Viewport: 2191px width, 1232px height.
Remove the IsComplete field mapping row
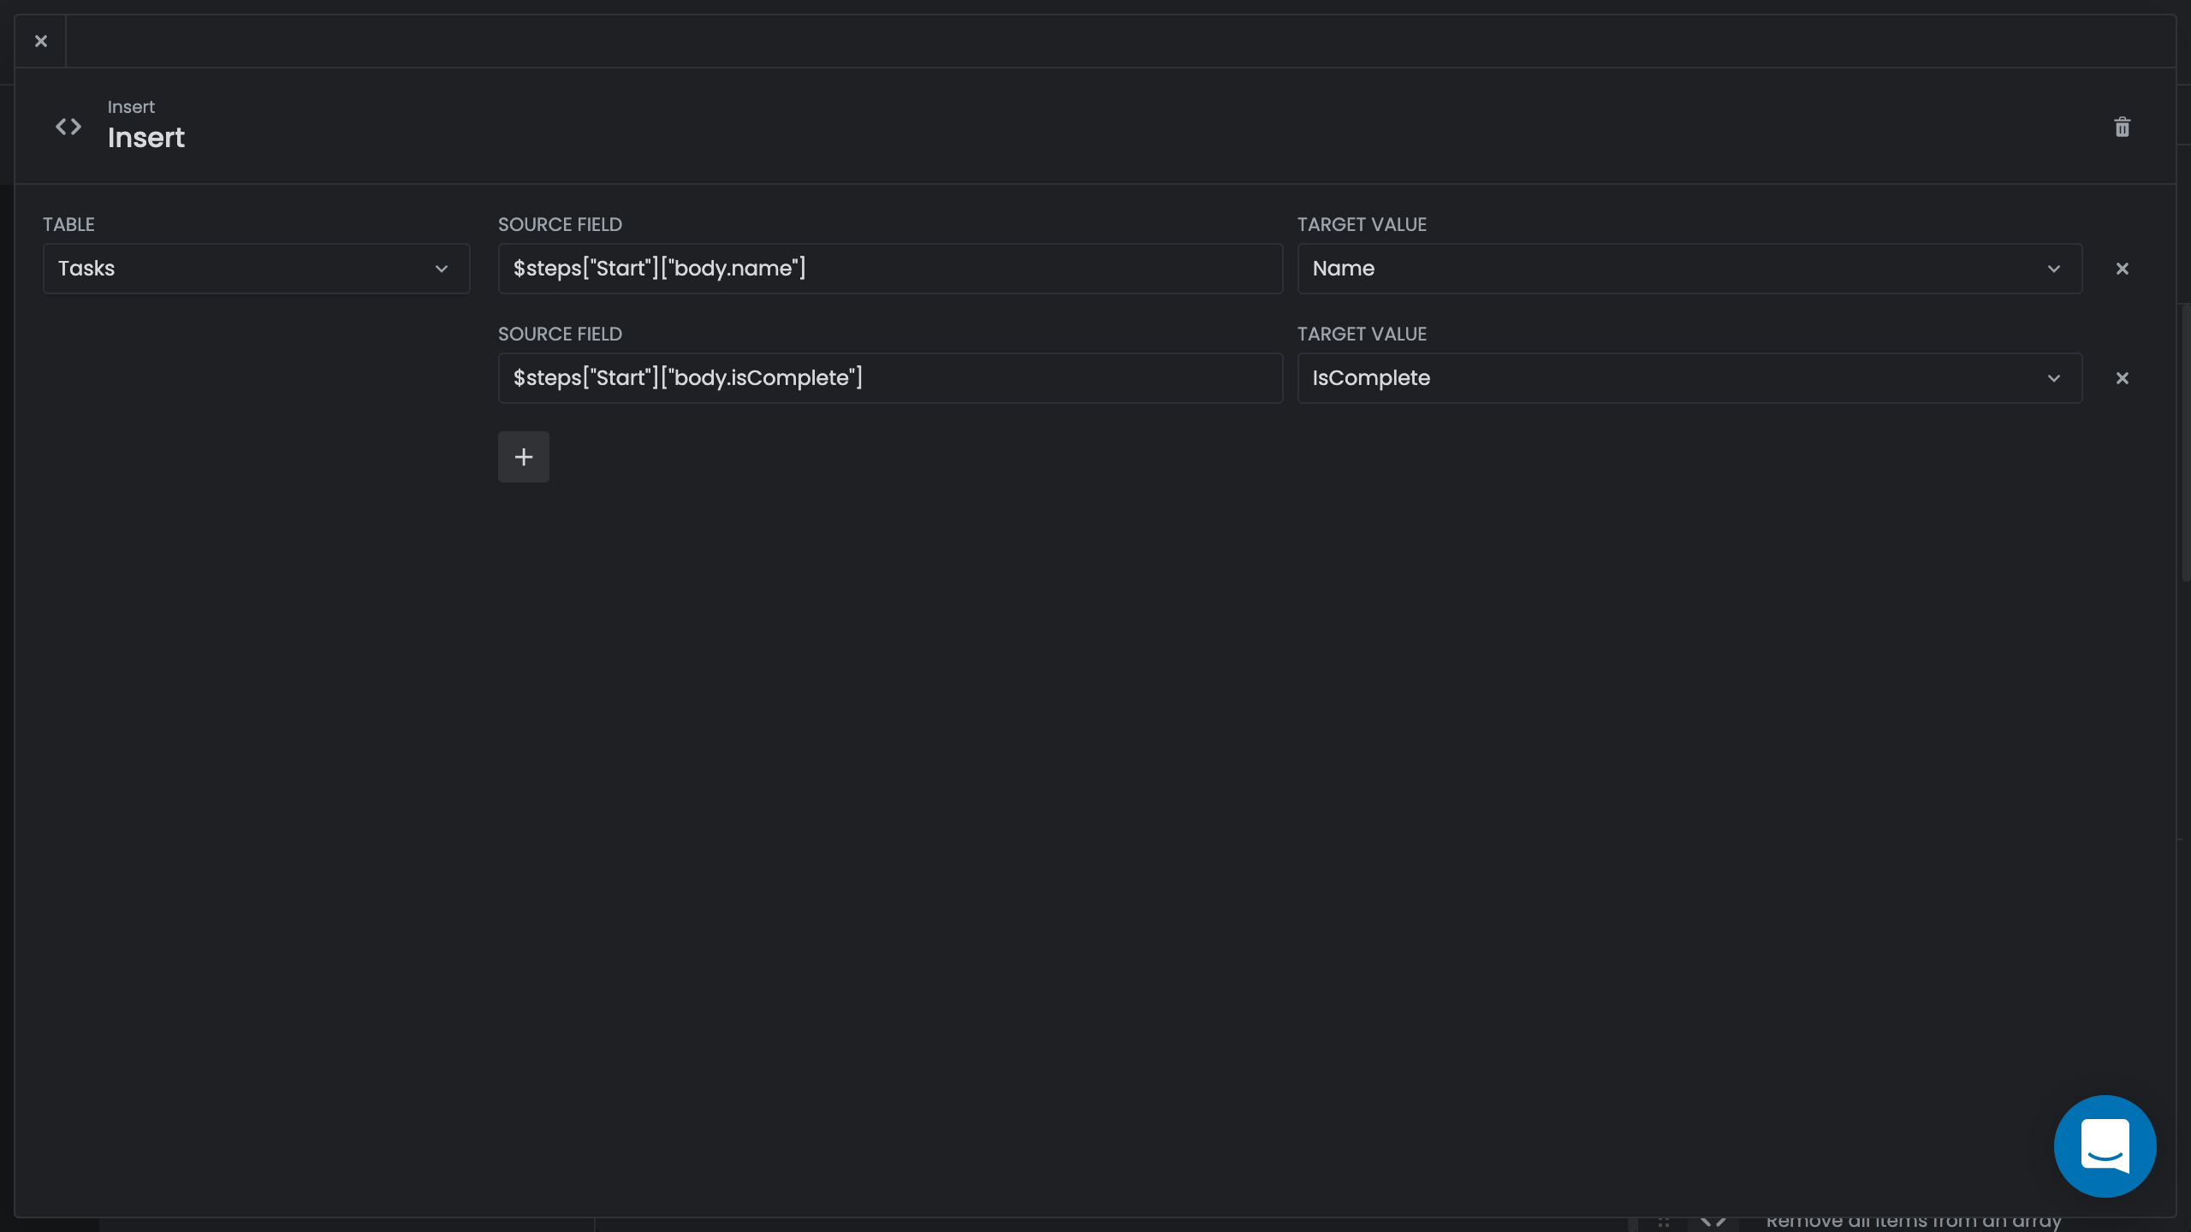(2122, 378)
